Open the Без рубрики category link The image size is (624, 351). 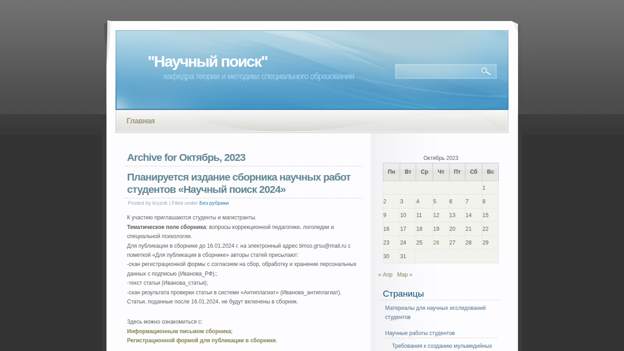(x=214, y=203)
